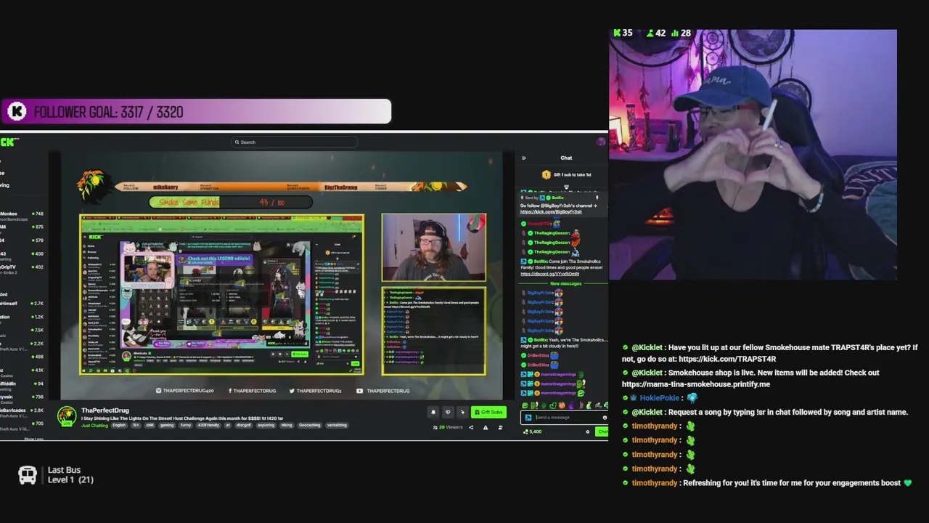Share the stream via share icon

(471, 427)
